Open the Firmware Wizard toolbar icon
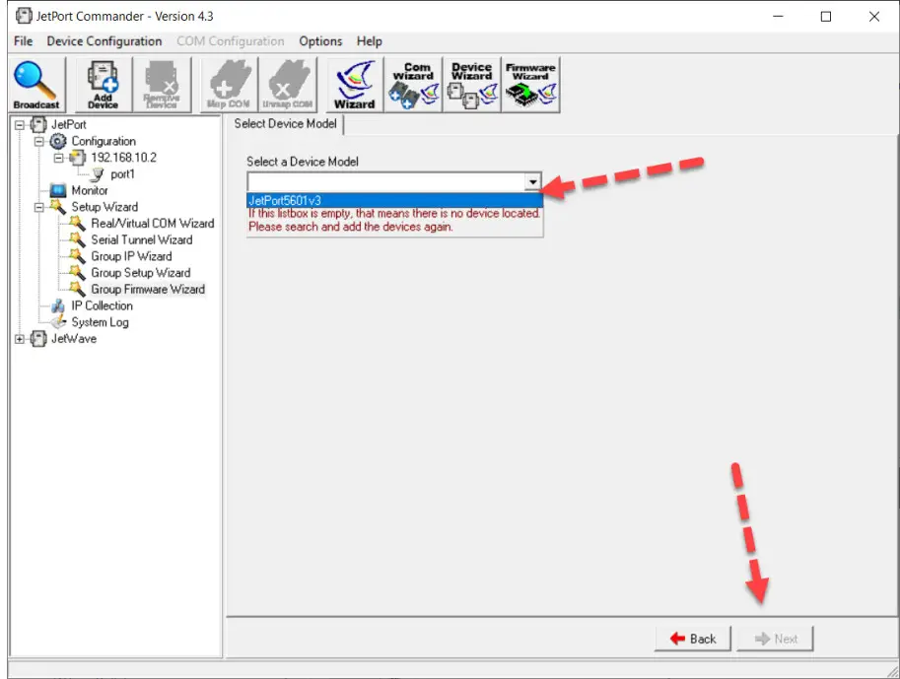Viewport: 900px width, 679px height. 530,85
